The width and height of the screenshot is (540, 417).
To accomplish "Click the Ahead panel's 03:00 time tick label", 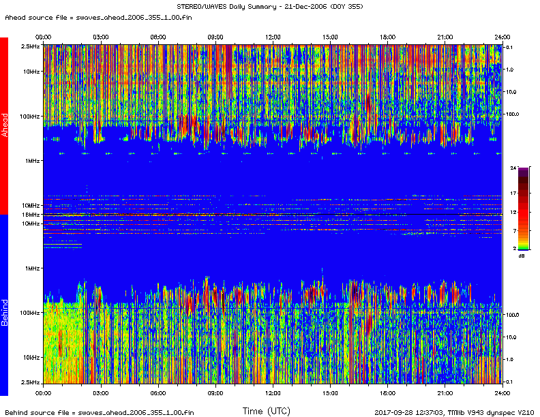I will tap(100, 37).
